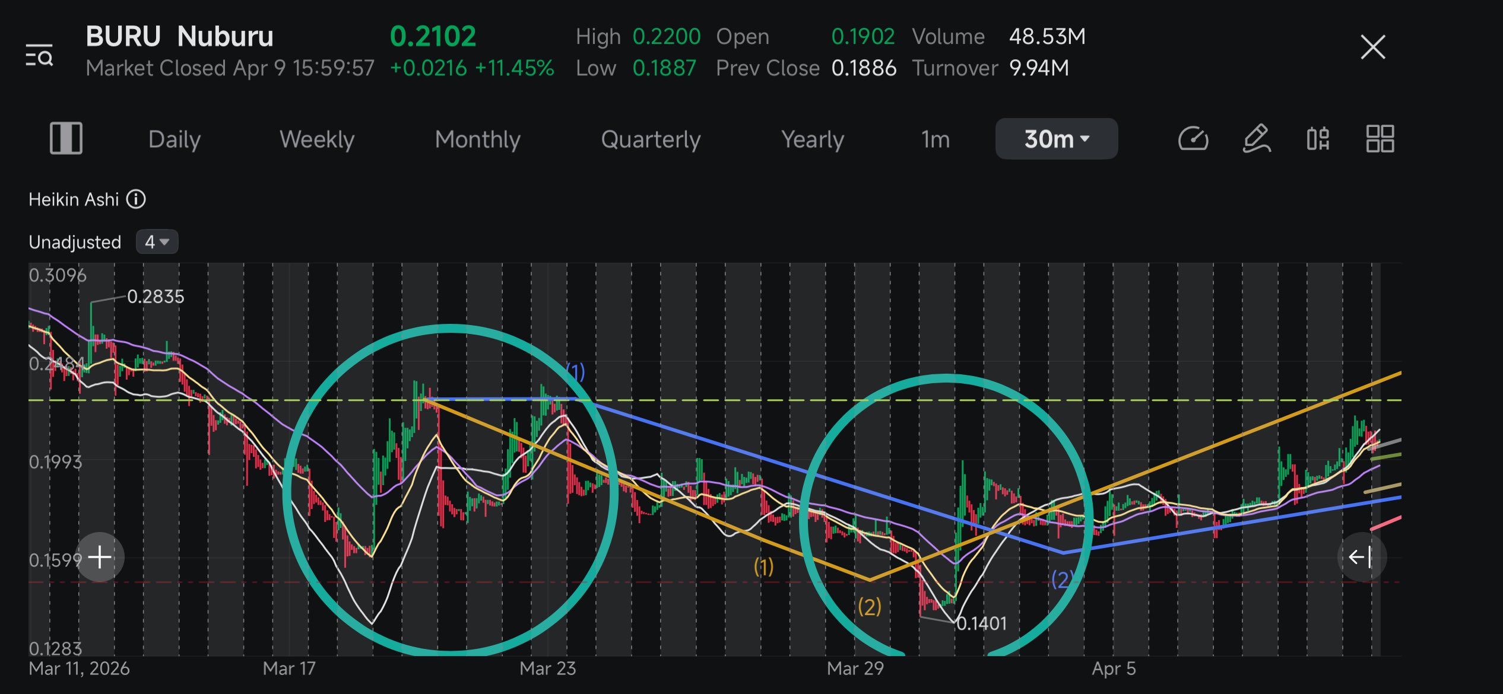Jump to latest with arrow-bar button
Viewport: 1503px width, 694px height.
pyautogui.click(x=1361, y=557)
